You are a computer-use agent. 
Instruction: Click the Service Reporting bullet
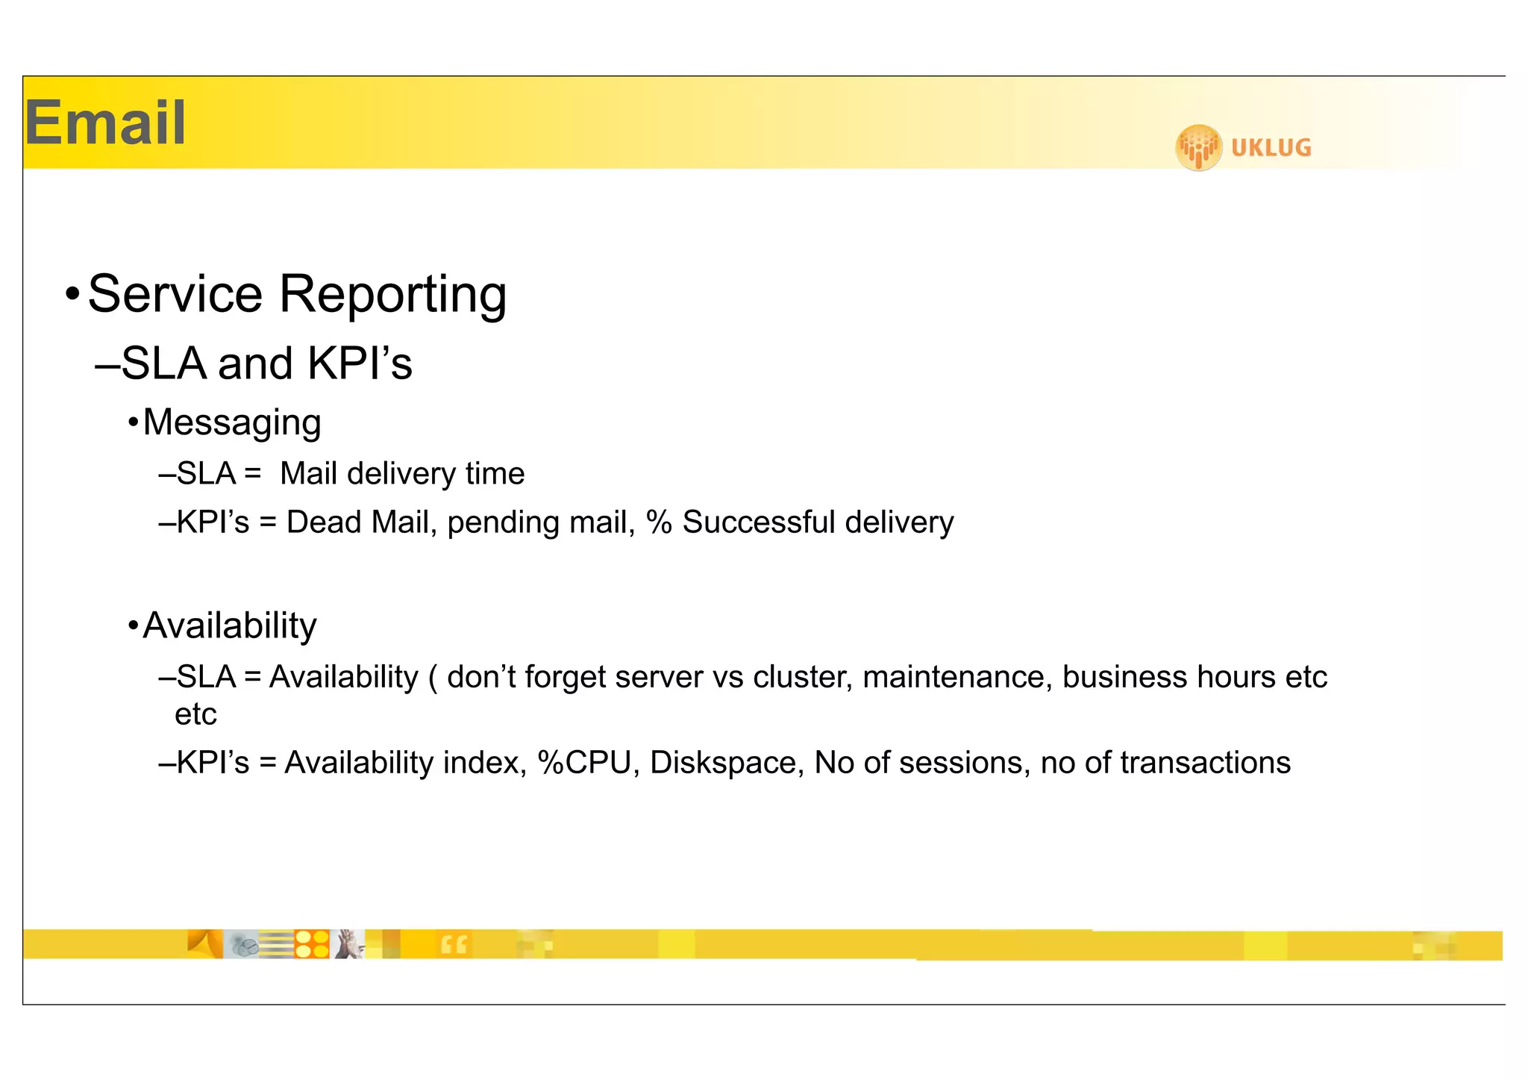[286, 294]
